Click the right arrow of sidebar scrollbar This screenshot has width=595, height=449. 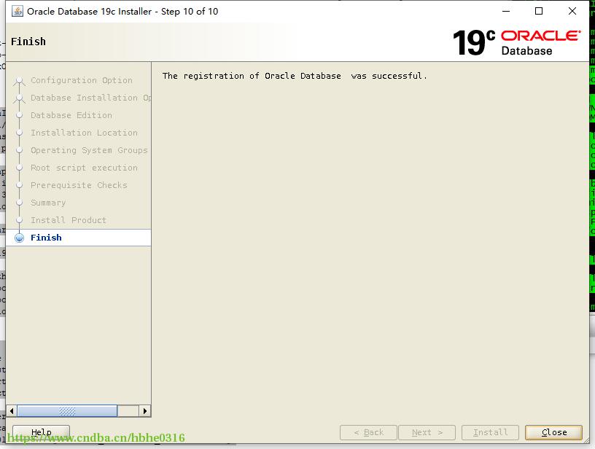[x=144, y=410]
